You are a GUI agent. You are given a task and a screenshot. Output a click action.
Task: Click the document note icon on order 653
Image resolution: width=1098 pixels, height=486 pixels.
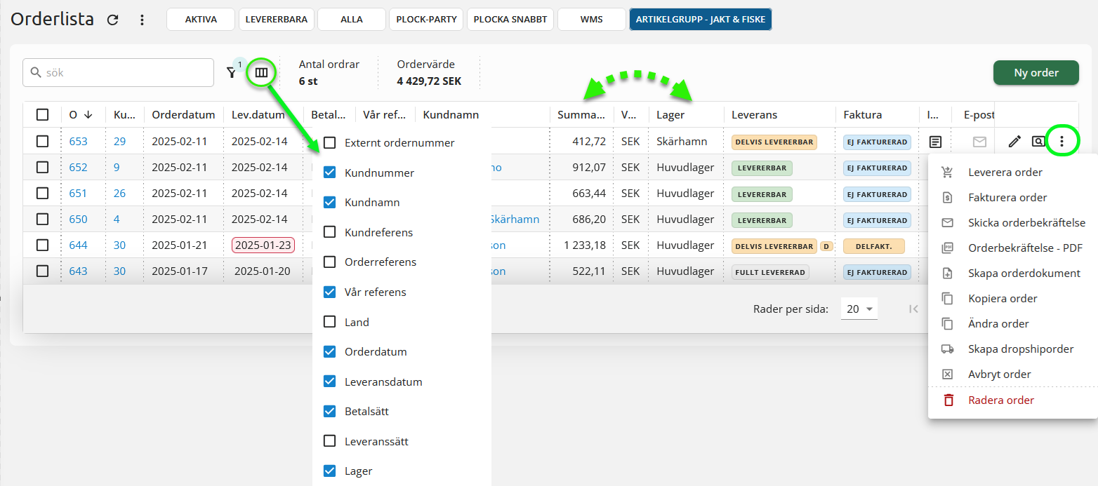pyautogui.click(x=934, y=142)
